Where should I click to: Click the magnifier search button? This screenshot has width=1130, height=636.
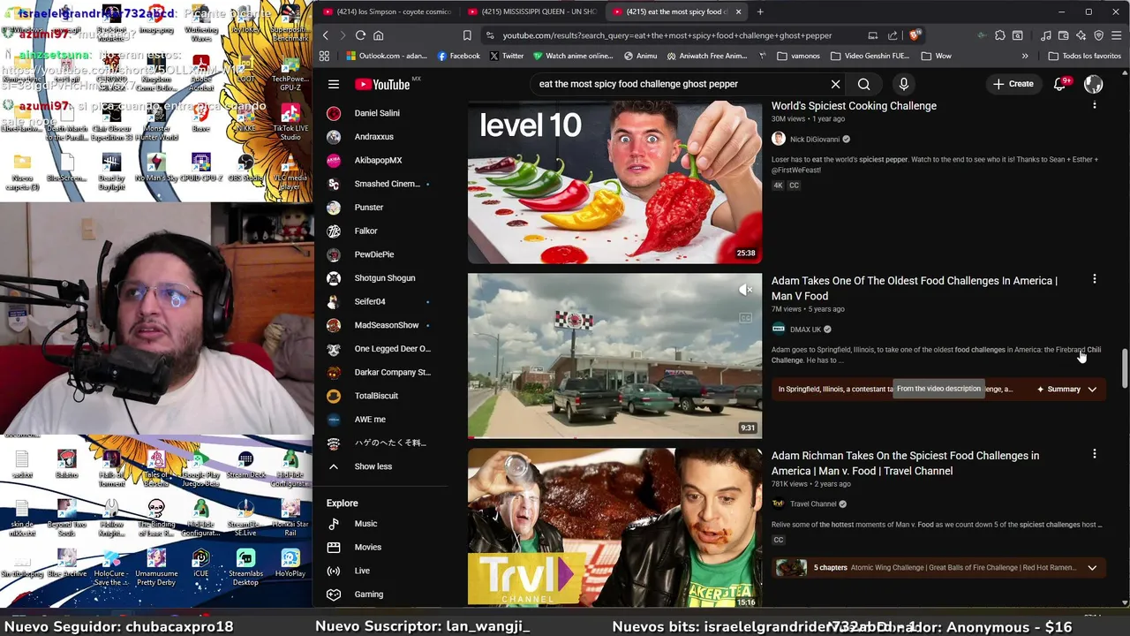[x=863, y=84]
